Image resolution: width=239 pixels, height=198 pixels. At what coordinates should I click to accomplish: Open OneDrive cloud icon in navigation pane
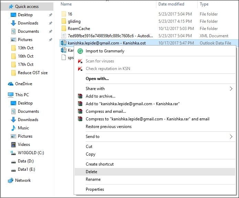[x=11, y=84]
